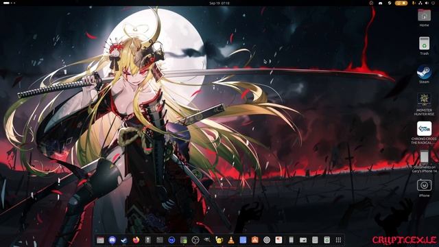Image resolution: width=439 pixels, height=247 pixels.
Task: Open Files from the dock
Action: pos(101,240)
